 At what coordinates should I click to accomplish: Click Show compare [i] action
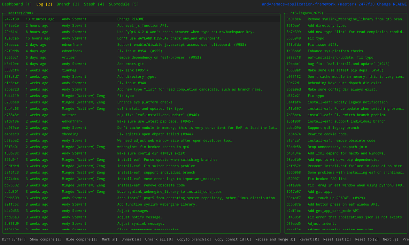coord(46,239)
